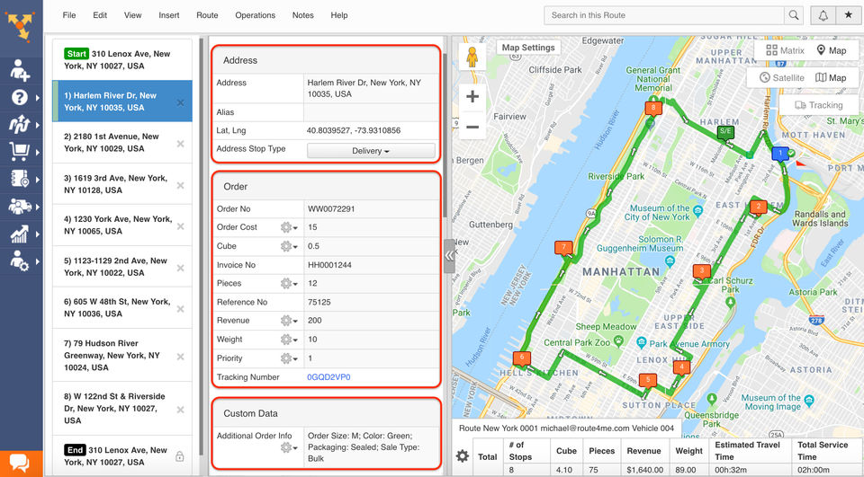This screenshot has width=864, height=477.
Task: Click map stop marker 8
Action: 653,109
